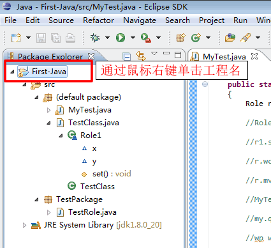Open the File menu
Image resolution: width=271 pixels, height=248 pixels.
[x=10, y=20]
